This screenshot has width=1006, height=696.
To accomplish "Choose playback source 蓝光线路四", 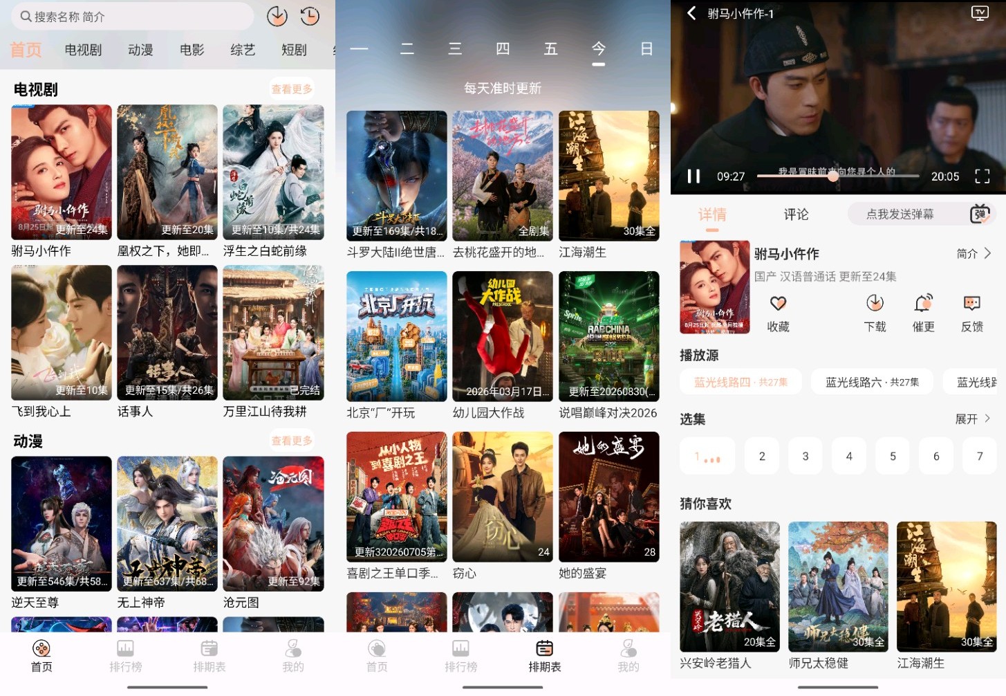I will [740, 382].
